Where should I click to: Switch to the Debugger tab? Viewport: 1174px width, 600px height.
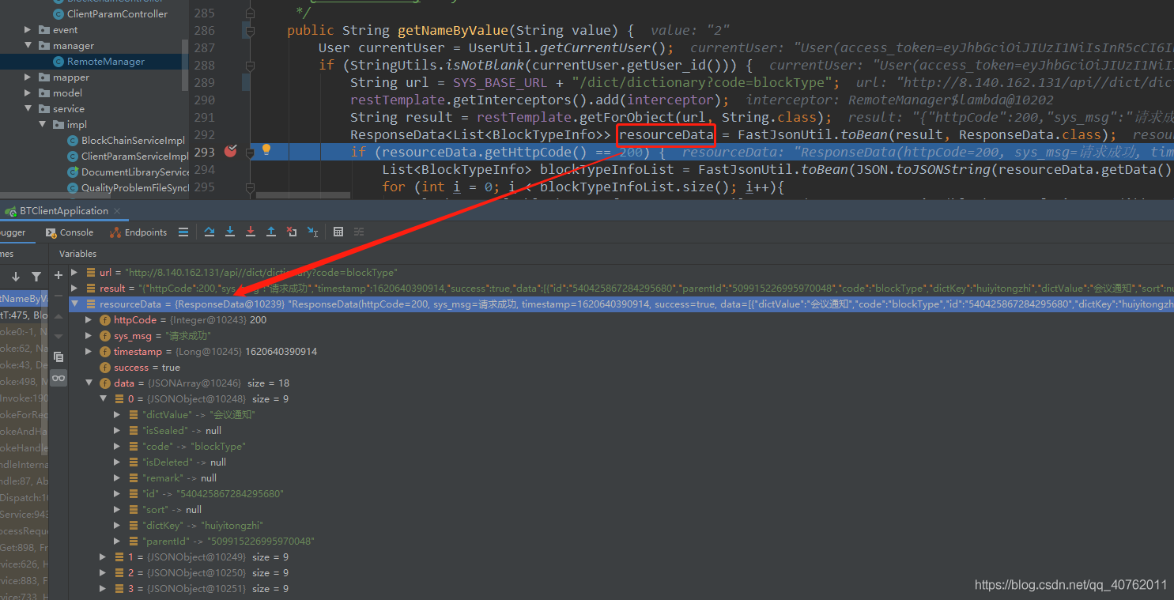[x=13, y=232]
